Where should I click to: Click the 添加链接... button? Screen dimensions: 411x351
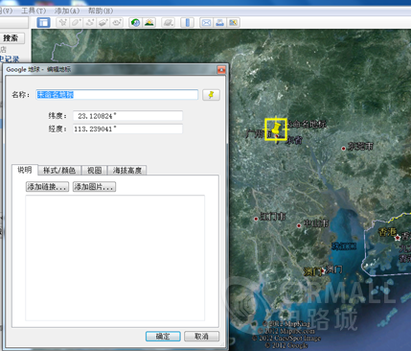47,187
